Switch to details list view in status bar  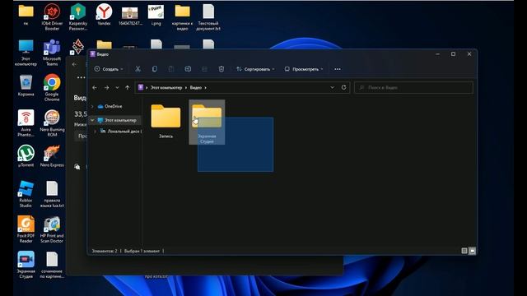click(x=464, y=251)
